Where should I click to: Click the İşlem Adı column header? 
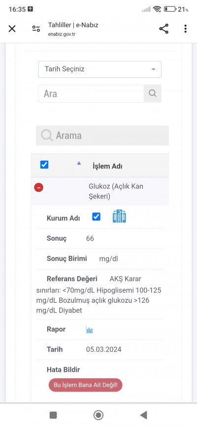(x=107, y=166)
